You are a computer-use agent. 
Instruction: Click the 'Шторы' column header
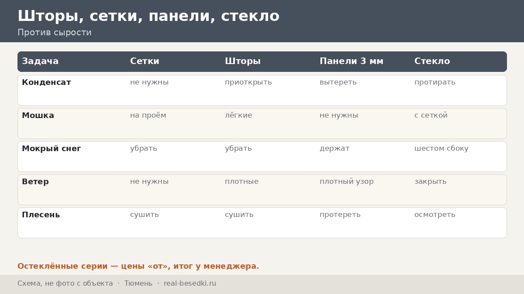243,61
